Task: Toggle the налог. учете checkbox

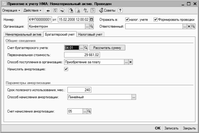Action: (x=127, y=20)
